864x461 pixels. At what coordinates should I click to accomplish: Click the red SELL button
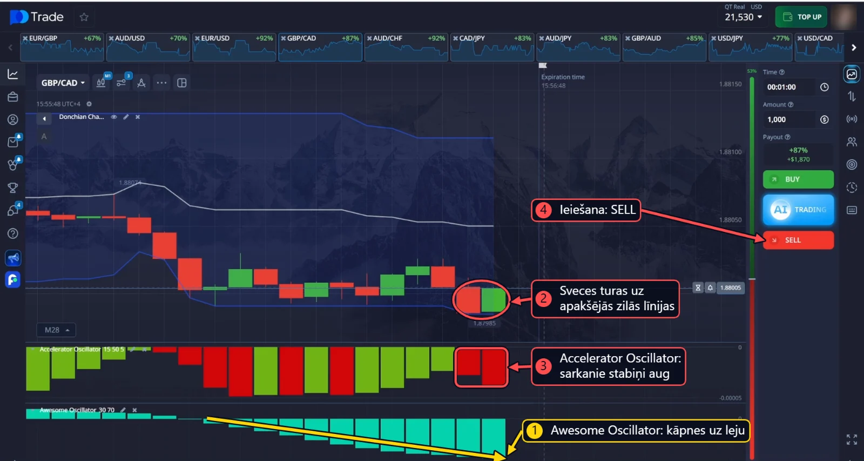click(x=798, y=240)
